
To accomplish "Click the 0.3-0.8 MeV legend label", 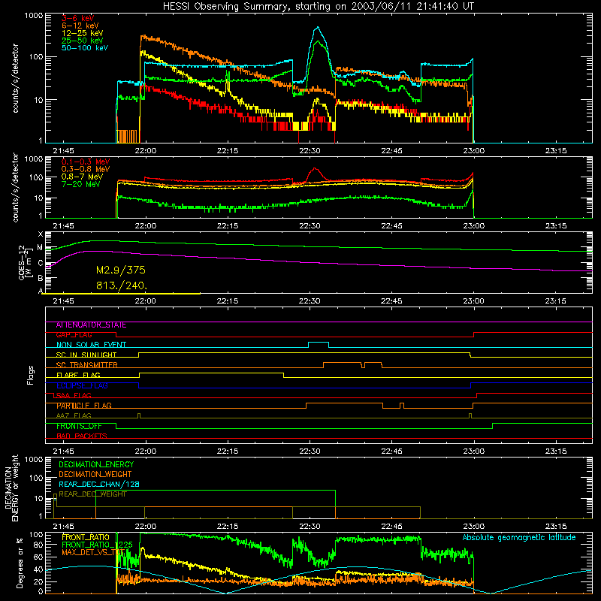I will (86, 169).
